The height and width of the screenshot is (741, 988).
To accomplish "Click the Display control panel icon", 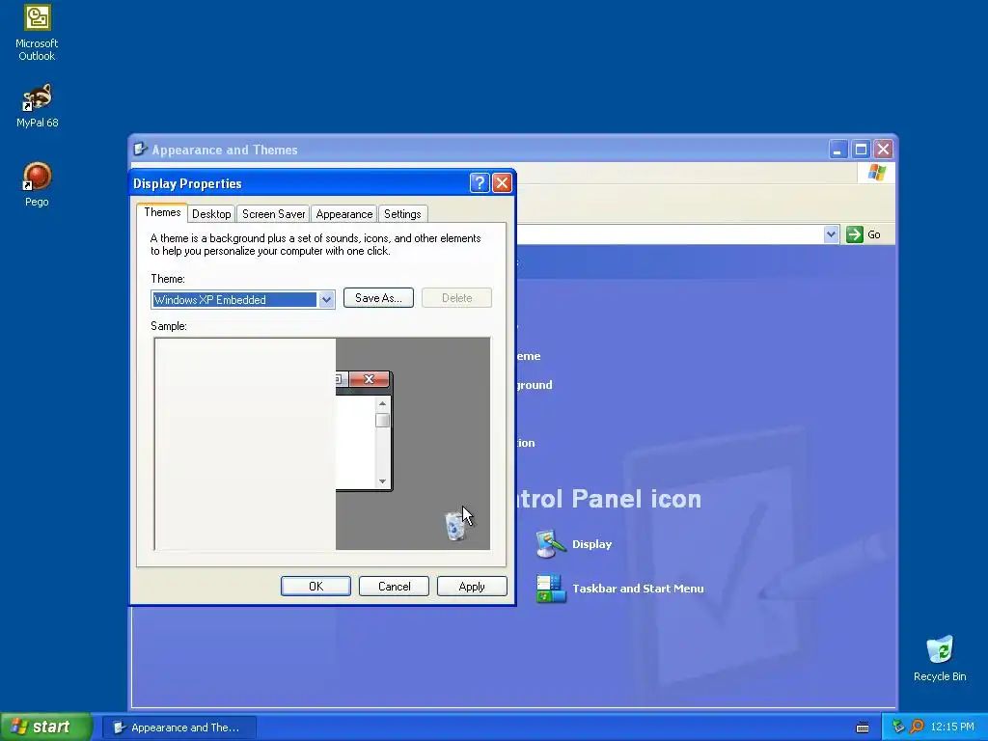I will [x=550, y=544].
